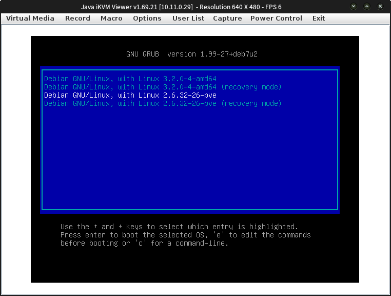The image size is (391, 296).
Task: Click the 'before booting or c' help line
Action: click(144, 243)
